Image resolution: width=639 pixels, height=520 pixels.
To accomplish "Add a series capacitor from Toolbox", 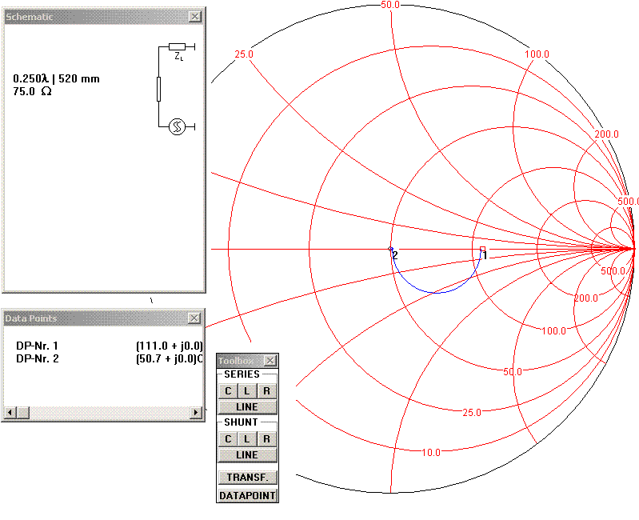I will click(x=228, y=391).
